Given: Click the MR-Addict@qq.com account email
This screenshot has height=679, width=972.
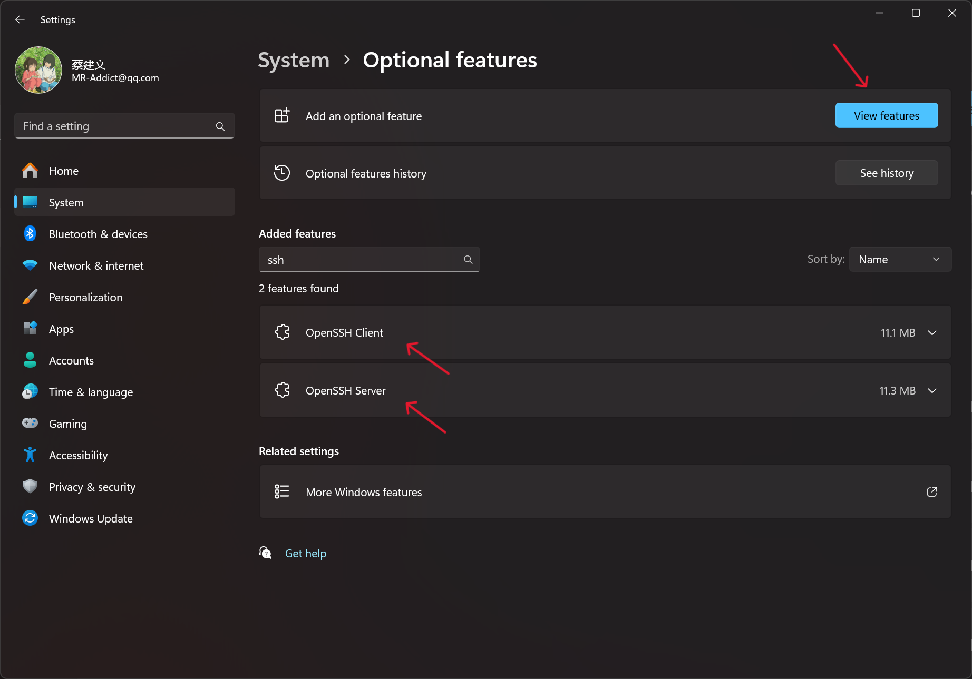Looking at the screenshot, I should click(x=115, y=78).
